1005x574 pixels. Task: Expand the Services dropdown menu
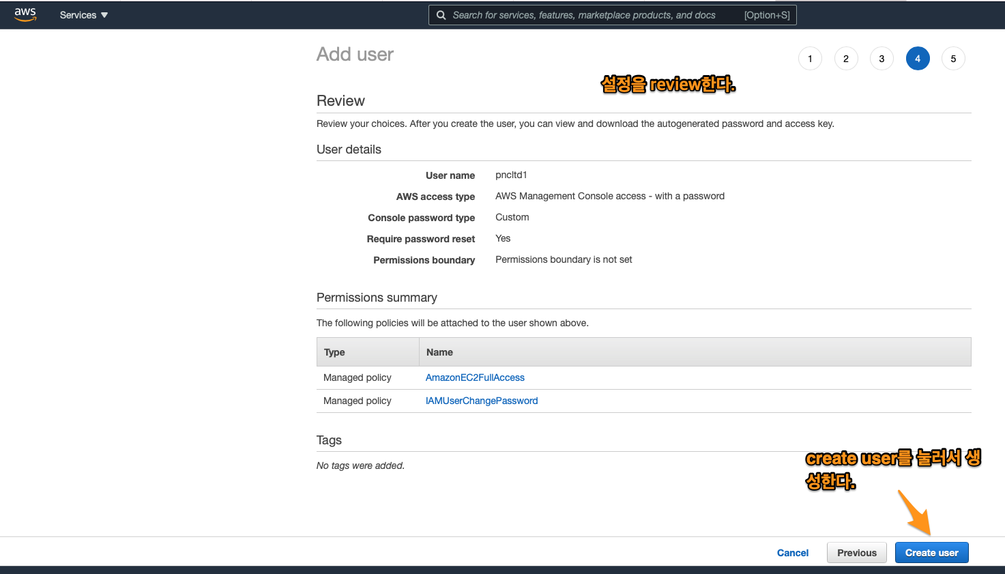[x=83, y=15]
